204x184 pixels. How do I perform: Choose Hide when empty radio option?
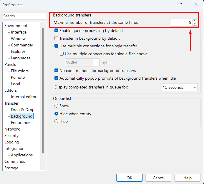pos(57,114)
